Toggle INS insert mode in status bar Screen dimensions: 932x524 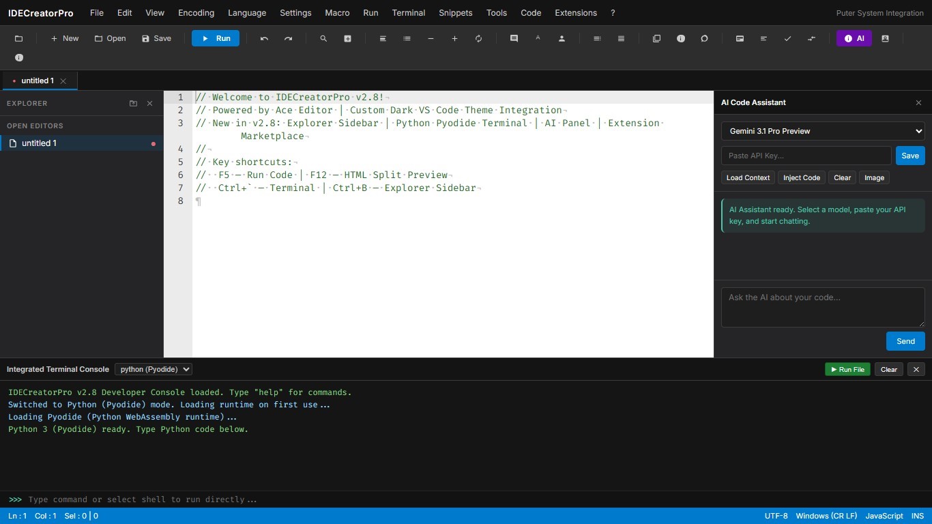pos(918,516)
